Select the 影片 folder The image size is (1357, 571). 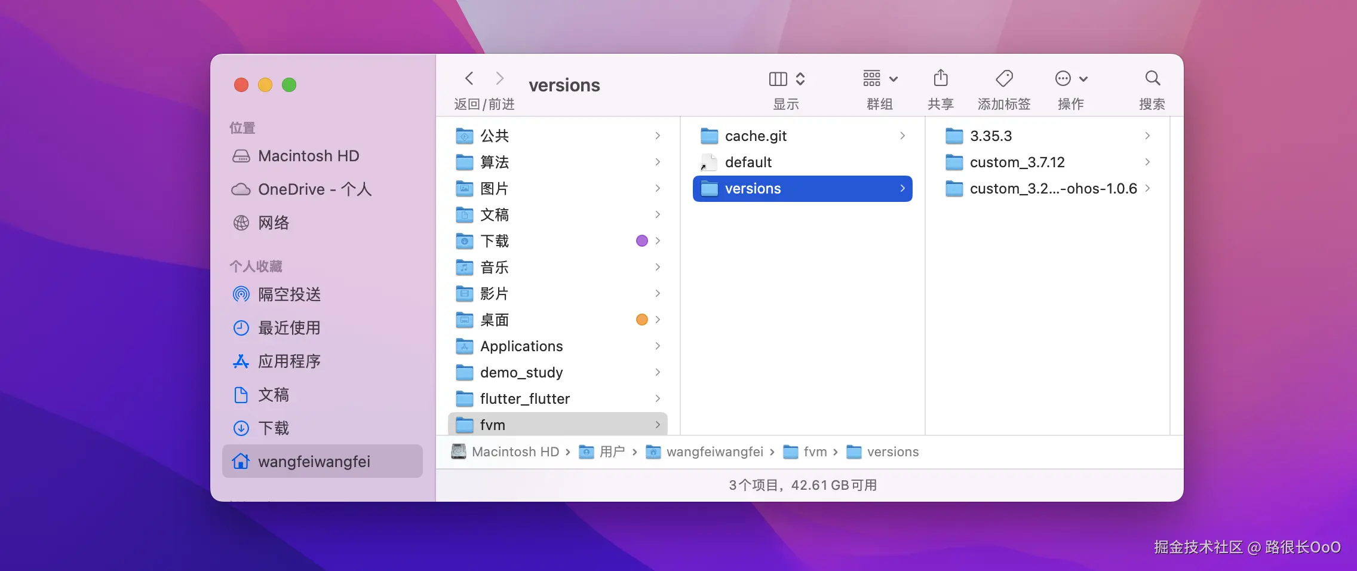pyautogui.click(x=558, y=294)
